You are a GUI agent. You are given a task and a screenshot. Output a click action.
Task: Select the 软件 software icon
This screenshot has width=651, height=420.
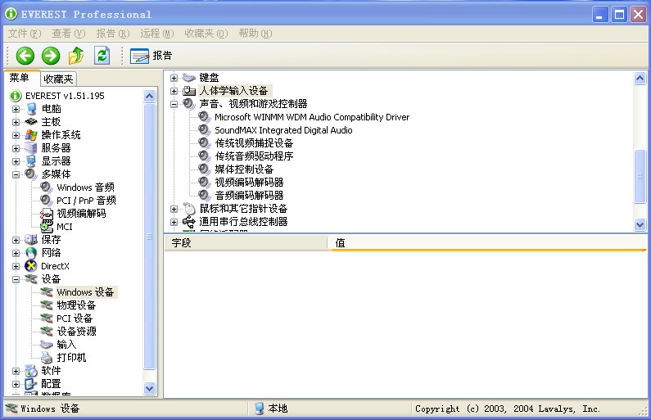tap(31, 371)
